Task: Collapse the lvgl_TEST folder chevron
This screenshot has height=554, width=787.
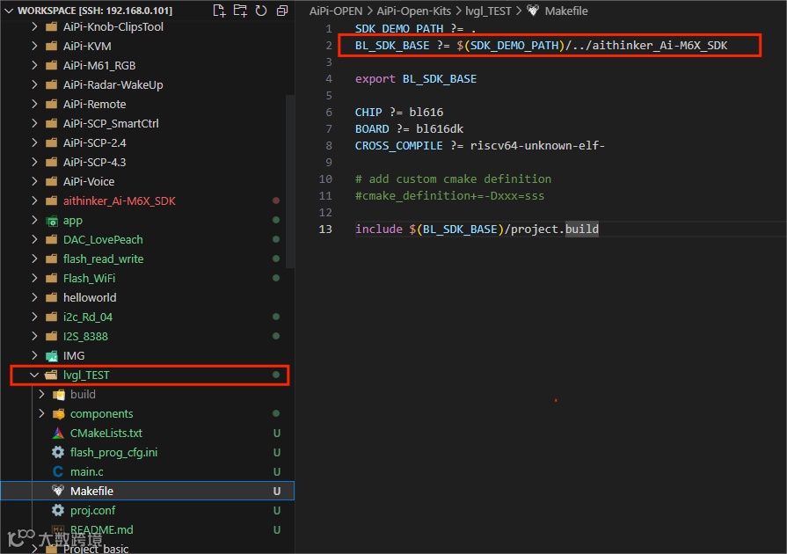Action: [x=34, y=375]
